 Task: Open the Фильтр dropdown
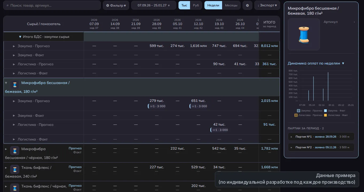(116, 5)
